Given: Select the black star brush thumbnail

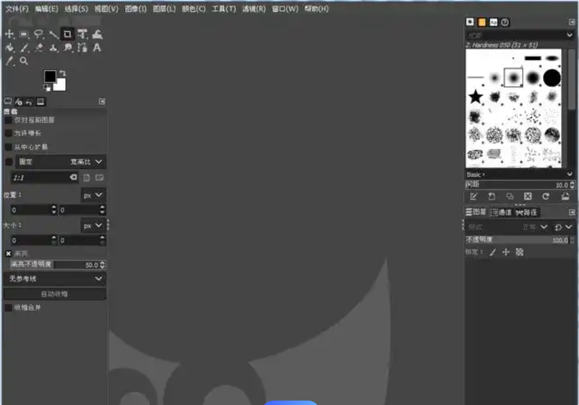Looking at the screenshot, I should [475, 97].
